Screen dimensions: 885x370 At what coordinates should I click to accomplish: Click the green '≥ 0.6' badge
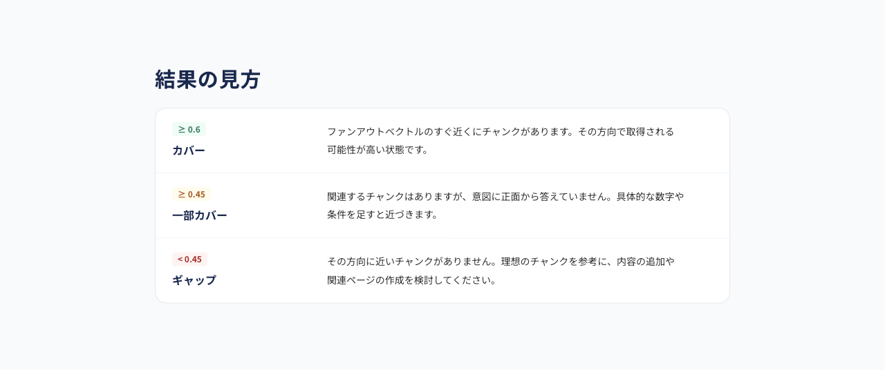pyautogui.click(x=189, y=129)
